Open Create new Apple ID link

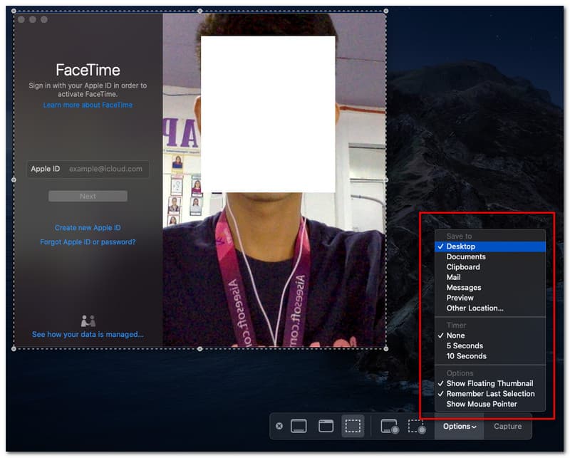(88, 228)
